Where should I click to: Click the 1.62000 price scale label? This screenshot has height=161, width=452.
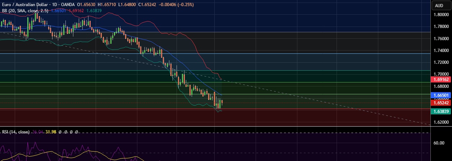click(x=440, y=122)
